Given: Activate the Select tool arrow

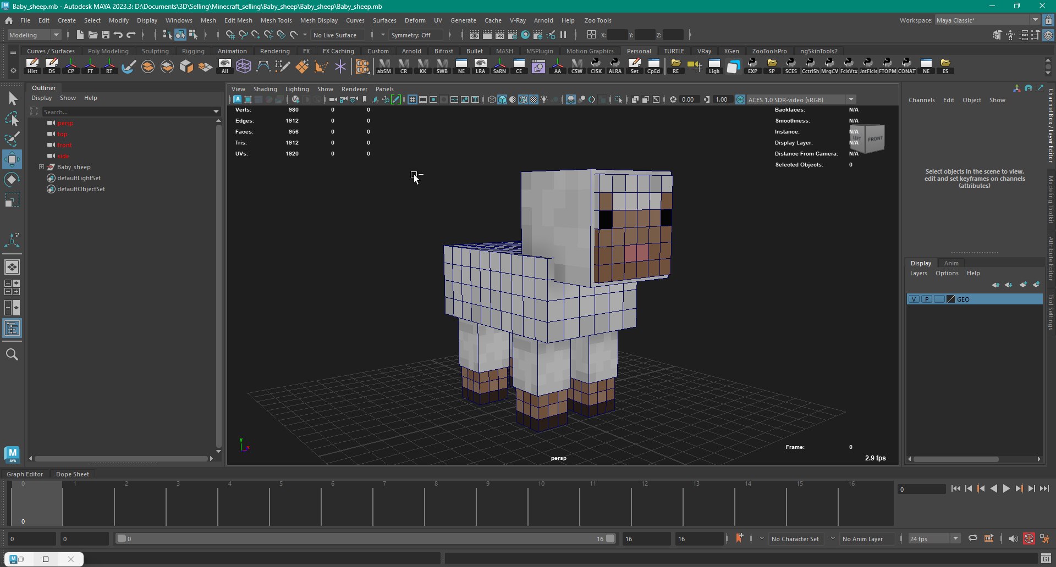Looking at the screenshot, I should coord(12,99).
